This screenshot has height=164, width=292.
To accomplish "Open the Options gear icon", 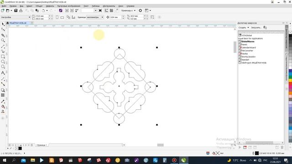I will 141,10.
